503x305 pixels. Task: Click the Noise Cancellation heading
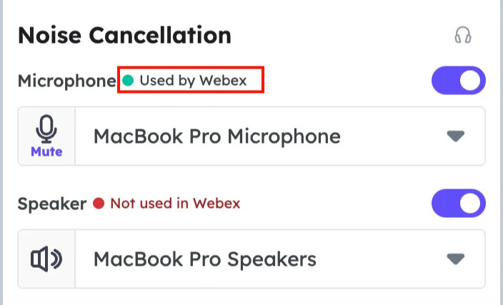click(x=124, y=35)
